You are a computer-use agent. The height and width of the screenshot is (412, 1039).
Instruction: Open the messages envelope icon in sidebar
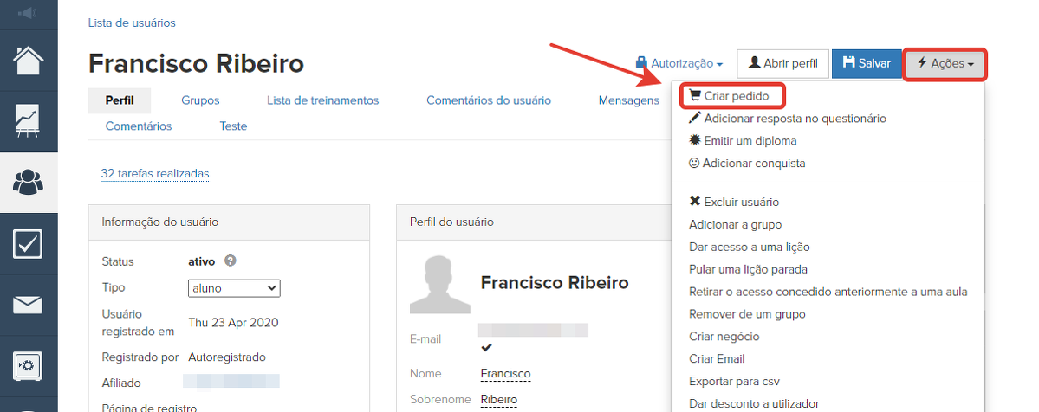29,304
